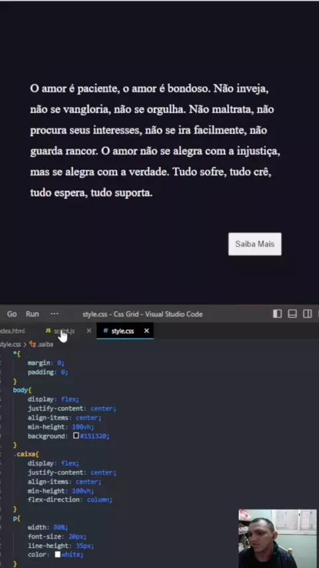
Task: Open the three-dots overflow menu
Action: pos(54,314)
